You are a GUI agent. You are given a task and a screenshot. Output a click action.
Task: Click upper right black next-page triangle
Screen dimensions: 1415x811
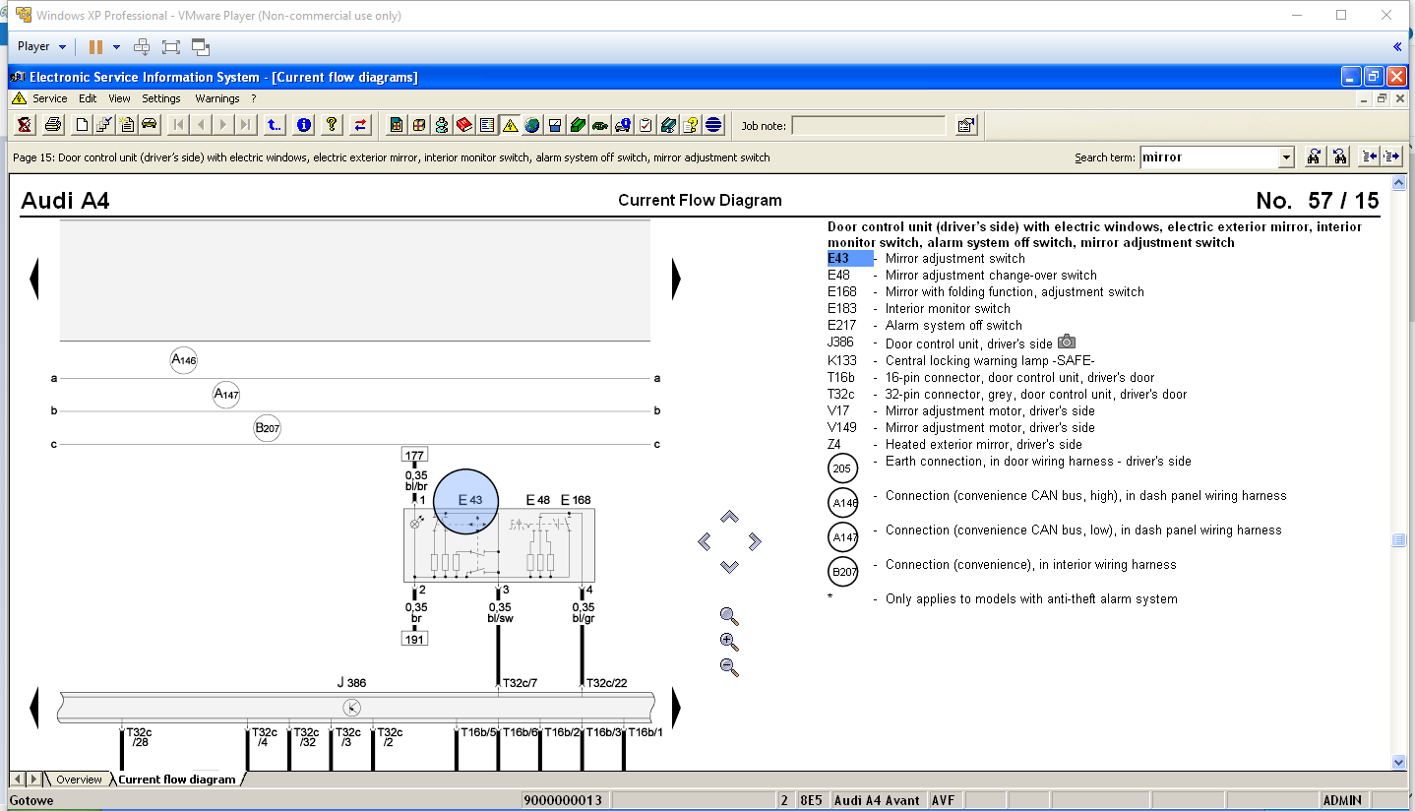click(676, 280)
